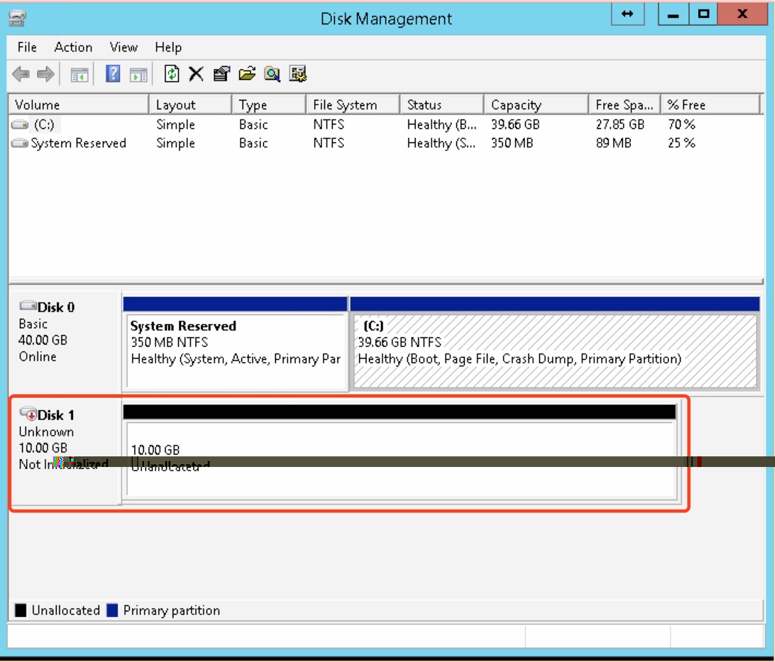Click the rightmost gear toolbar icon
Viewport: 775px width, 662px height.
pos(297,74)
